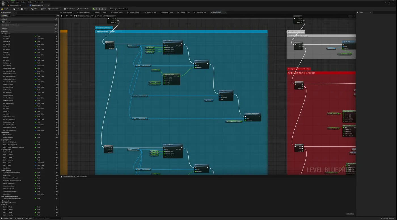Screen dimensions: 397x220
Task: Open the No debug object selected dropdown
Action: coord(118,9)
